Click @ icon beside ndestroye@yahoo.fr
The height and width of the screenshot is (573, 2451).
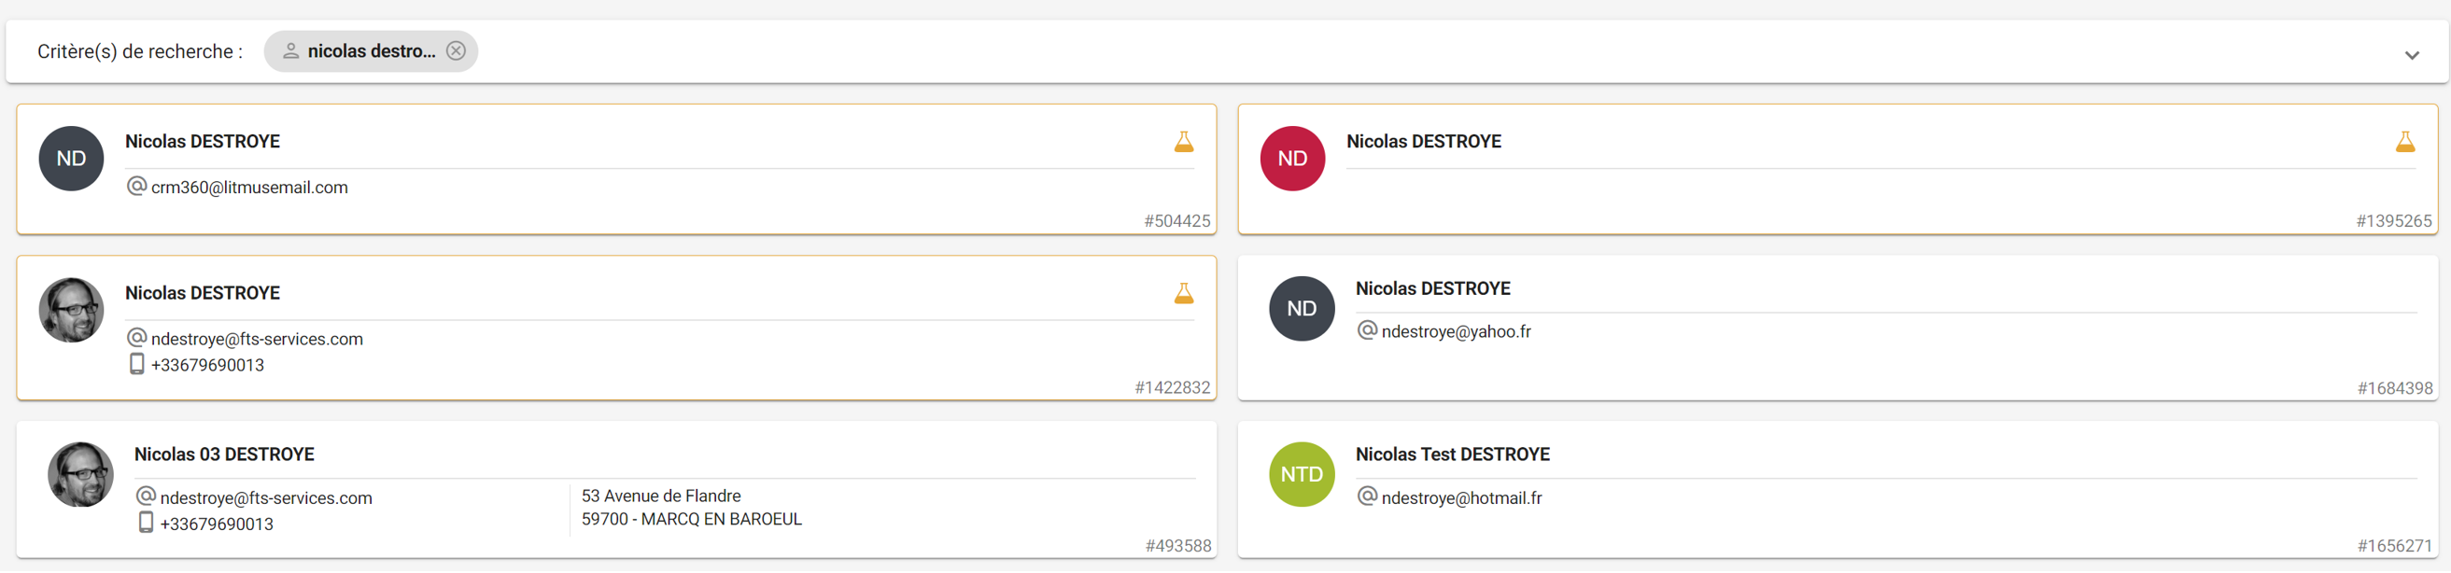point(1367,329)
